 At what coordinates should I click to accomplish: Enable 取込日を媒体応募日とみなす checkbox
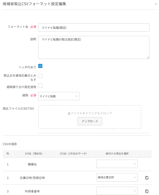(40, 76)
